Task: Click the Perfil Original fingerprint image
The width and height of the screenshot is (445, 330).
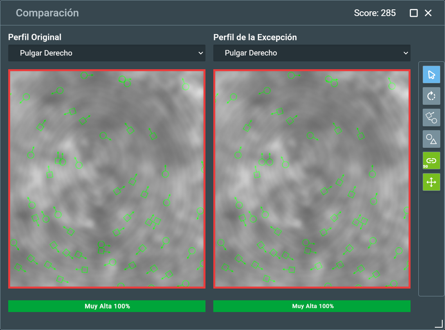Action: point(107,179)
